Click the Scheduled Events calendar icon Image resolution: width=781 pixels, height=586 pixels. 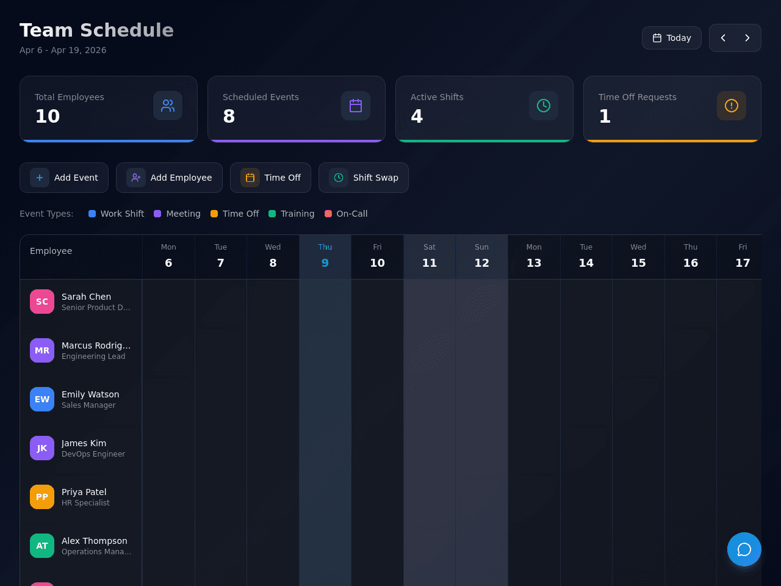[356, 106]
